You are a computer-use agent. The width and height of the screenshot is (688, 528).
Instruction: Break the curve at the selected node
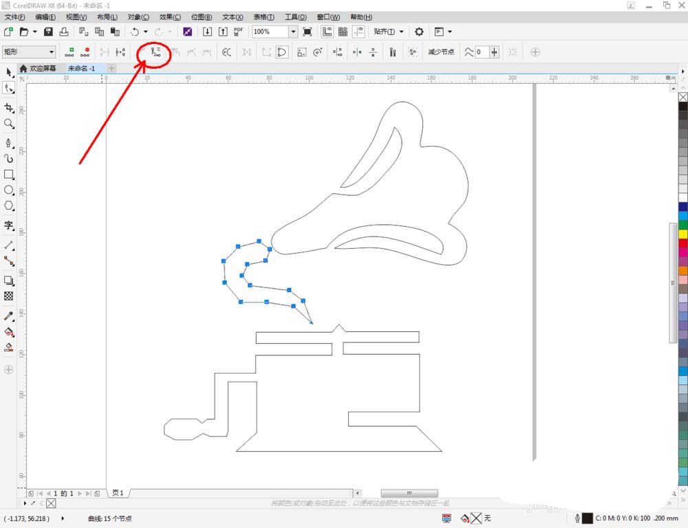[120, 52]
